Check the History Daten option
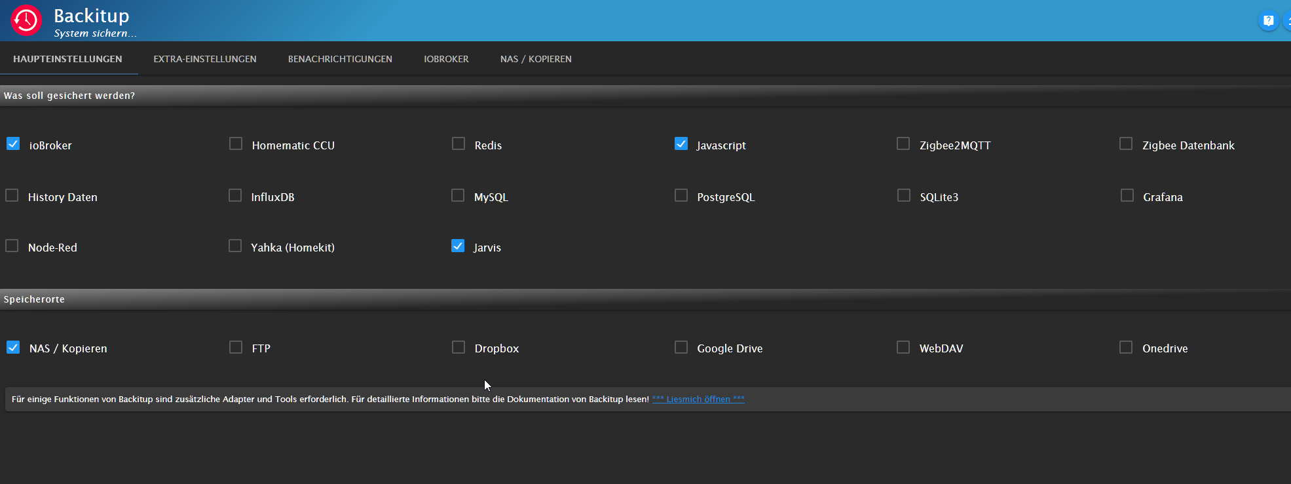 click(x=12, y=196)
